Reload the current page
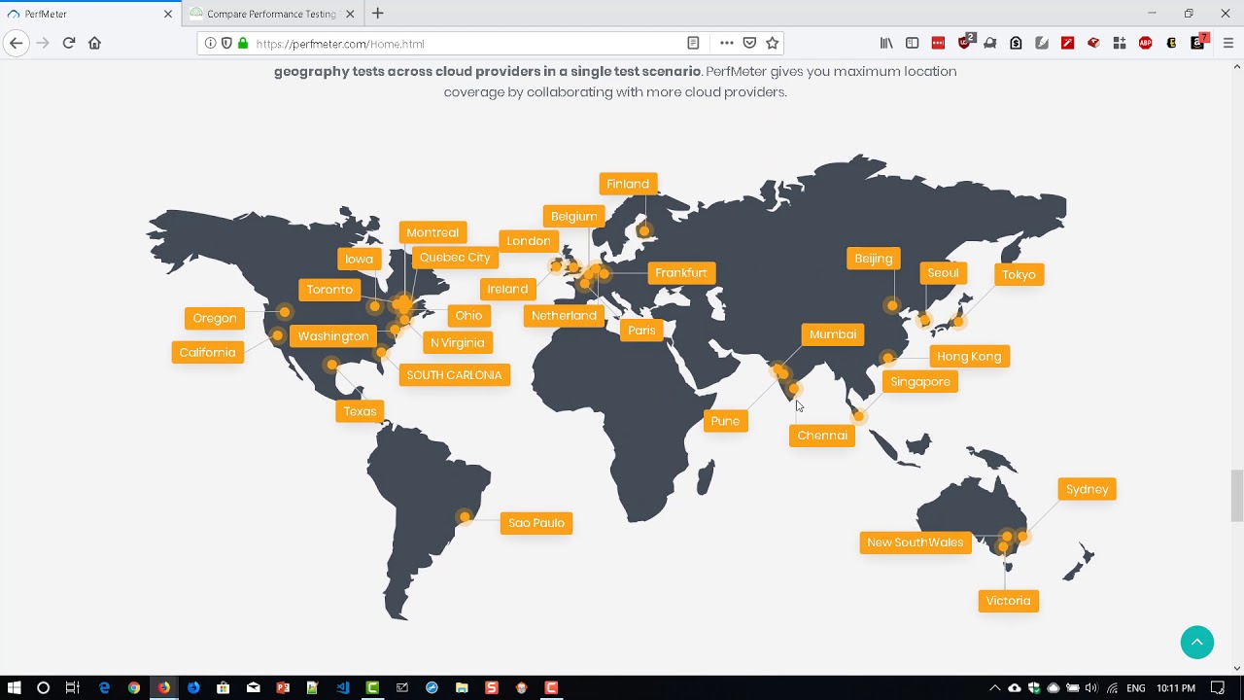The height and width of the screenshot is (700, 1244). pyautogui.click(x=69, y=43)
